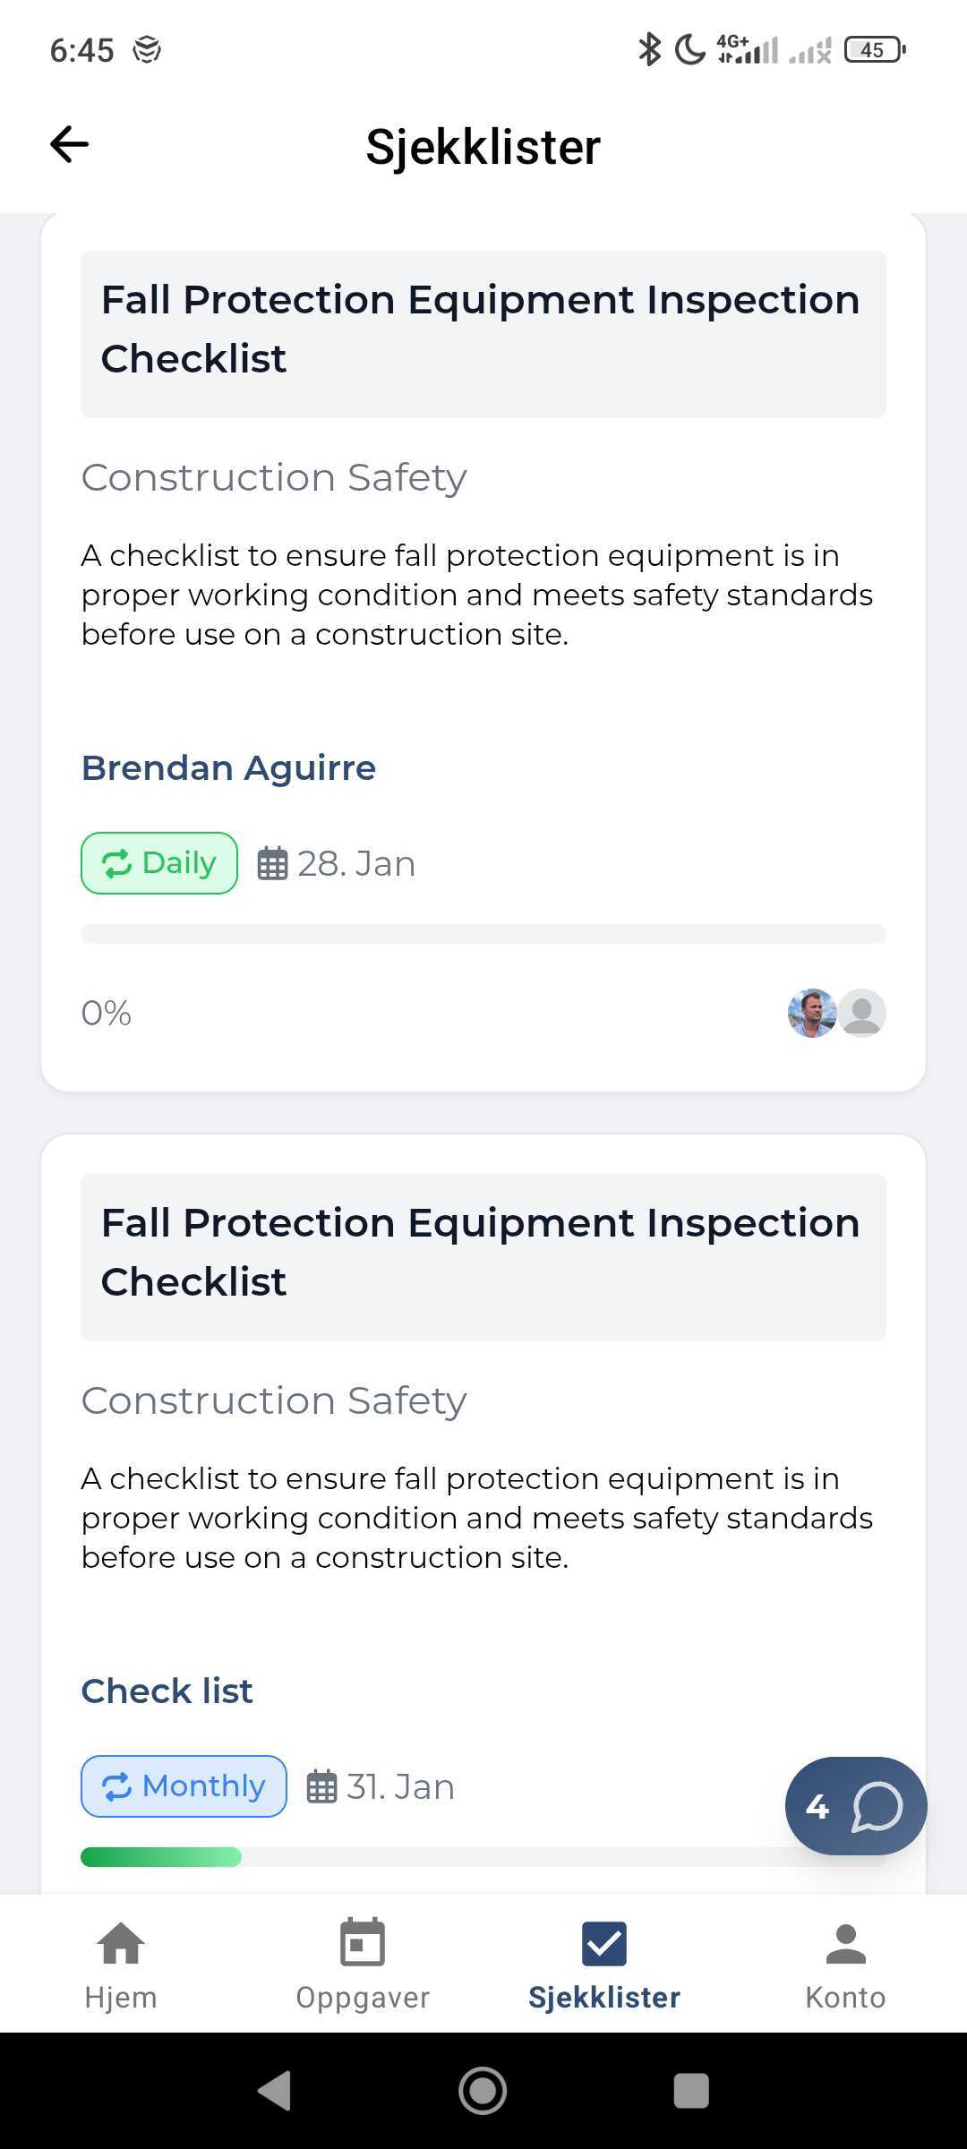Tap the empty avatar placeholder toggle
The height and width of the screenshot is (2149, 967).
point(861,1013)
